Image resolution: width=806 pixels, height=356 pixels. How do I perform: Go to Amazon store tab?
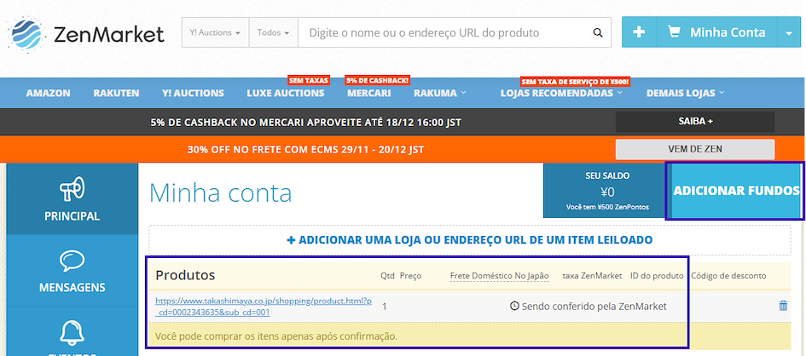pos(49,93)
